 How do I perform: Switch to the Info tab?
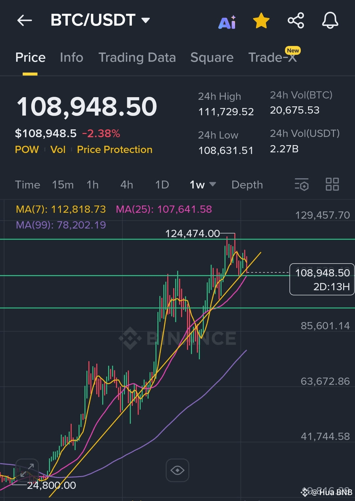72,57
